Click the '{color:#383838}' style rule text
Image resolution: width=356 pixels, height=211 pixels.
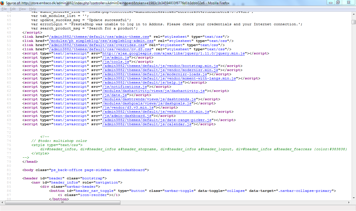click(330, 149)
